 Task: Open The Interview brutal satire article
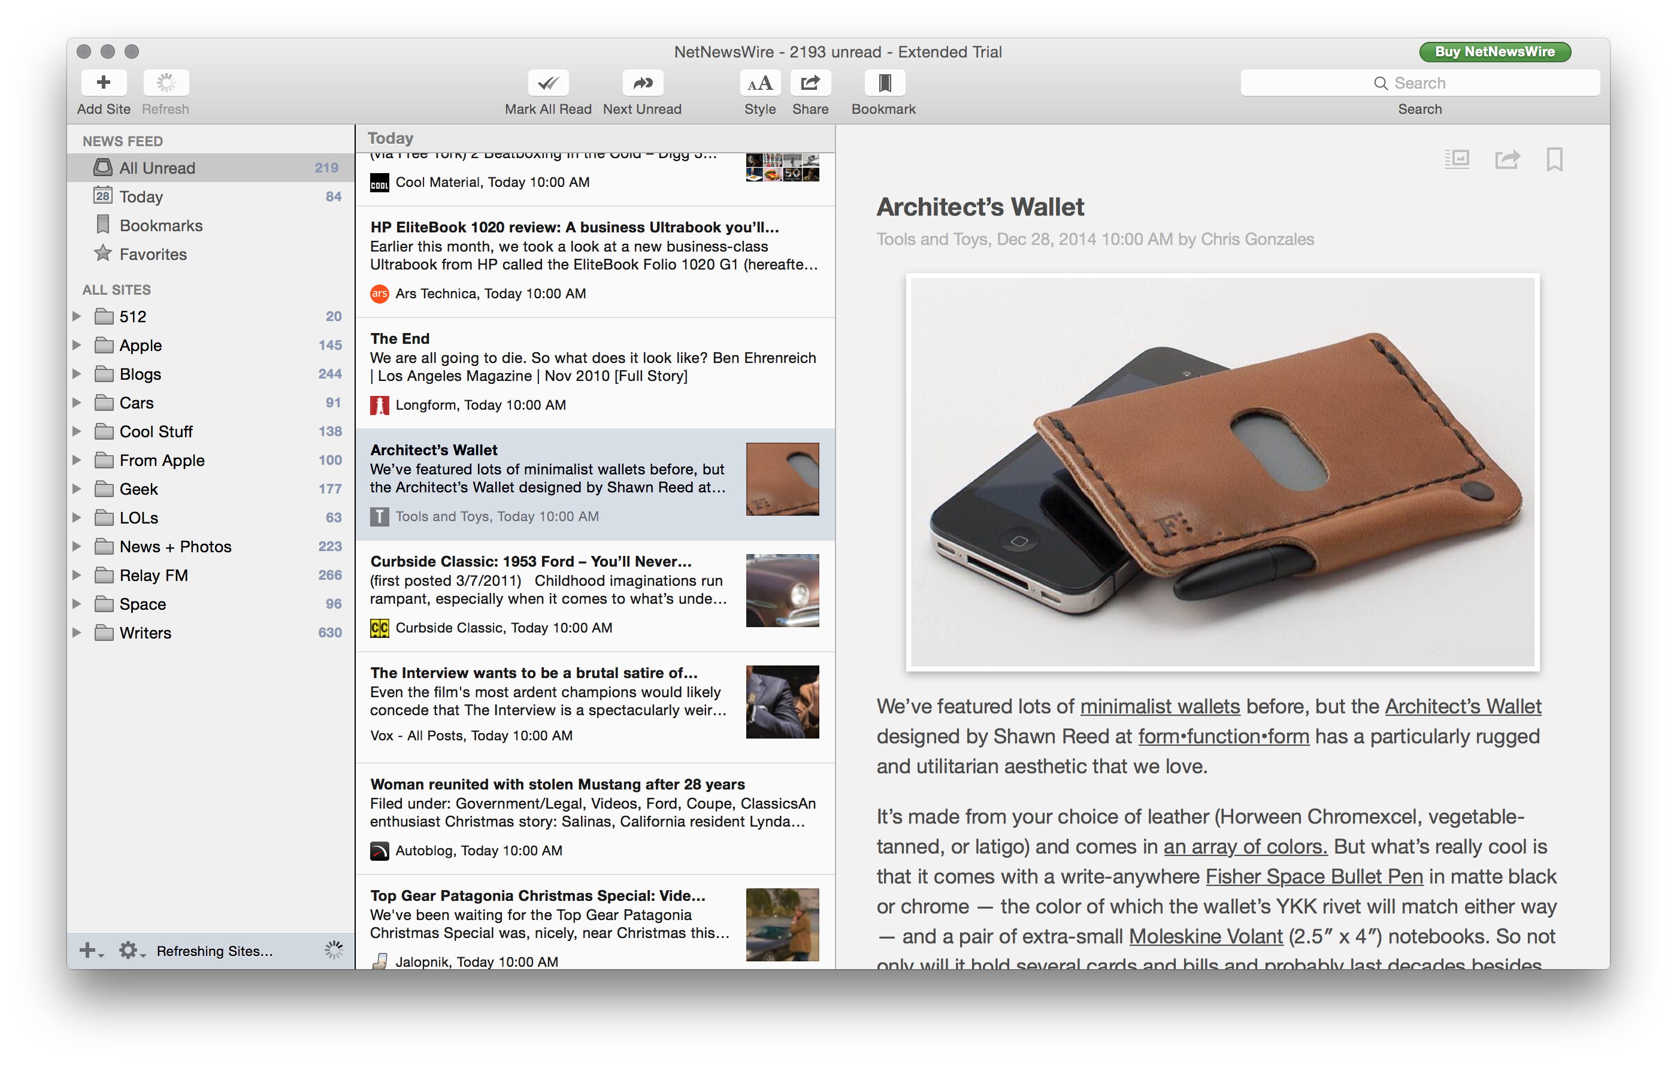point(595,707)
